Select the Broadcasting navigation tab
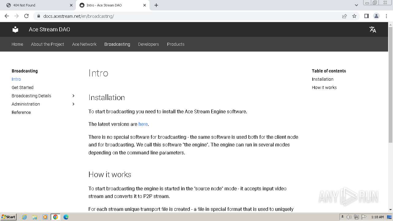 tap(117, 44)
